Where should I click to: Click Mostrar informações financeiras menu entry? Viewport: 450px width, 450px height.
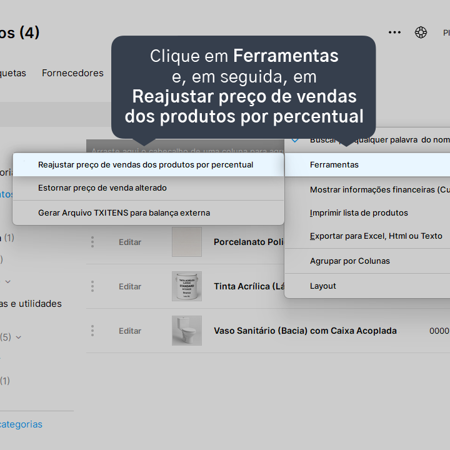367,190
